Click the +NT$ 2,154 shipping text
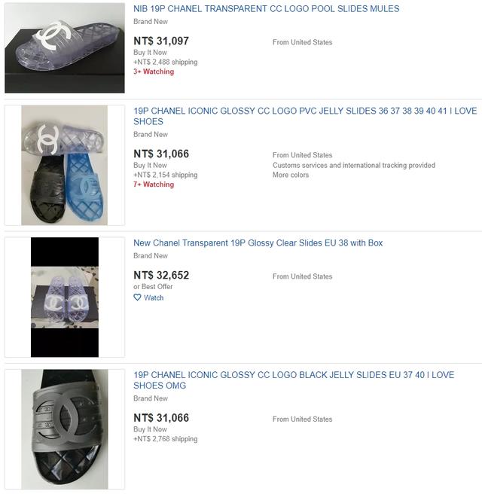 (x=166, y=175)
